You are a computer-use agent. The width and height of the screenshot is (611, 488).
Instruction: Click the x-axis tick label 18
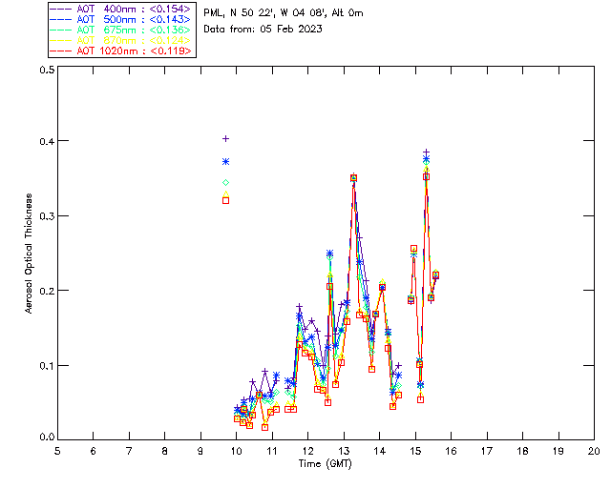(x=522, y=451)
